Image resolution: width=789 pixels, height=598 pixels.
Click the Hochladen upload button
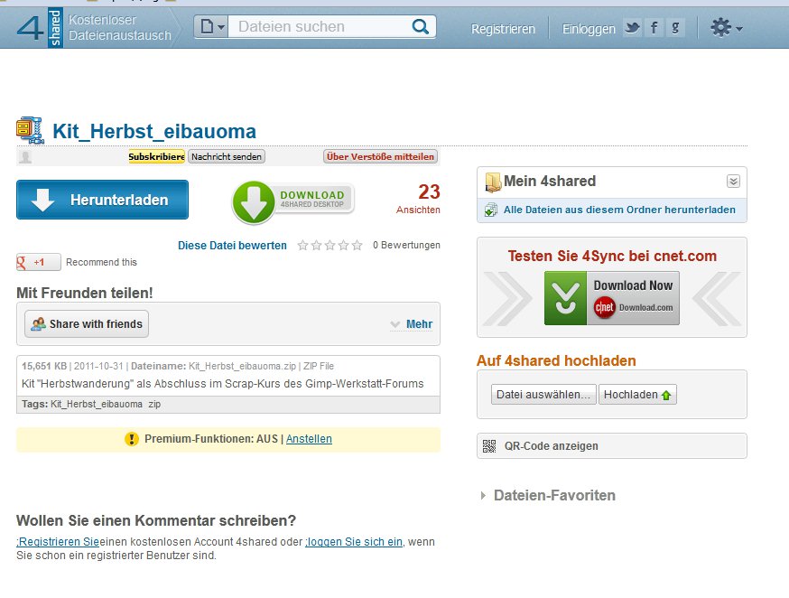pyautogui.click(x=637, y=395)
